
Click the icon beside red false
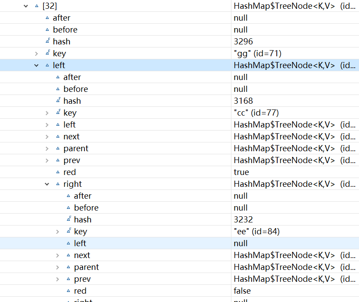coord(69,291)
